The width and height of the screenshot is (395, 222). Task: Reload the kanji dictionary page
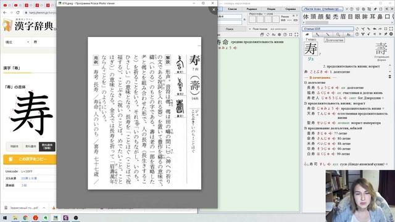[18, 12]
